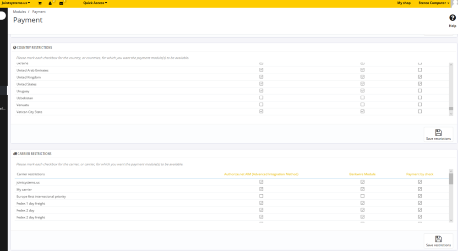Toggle United Kingdom checkbox in third payment column
Screen dimensions: 458x251
420,77
